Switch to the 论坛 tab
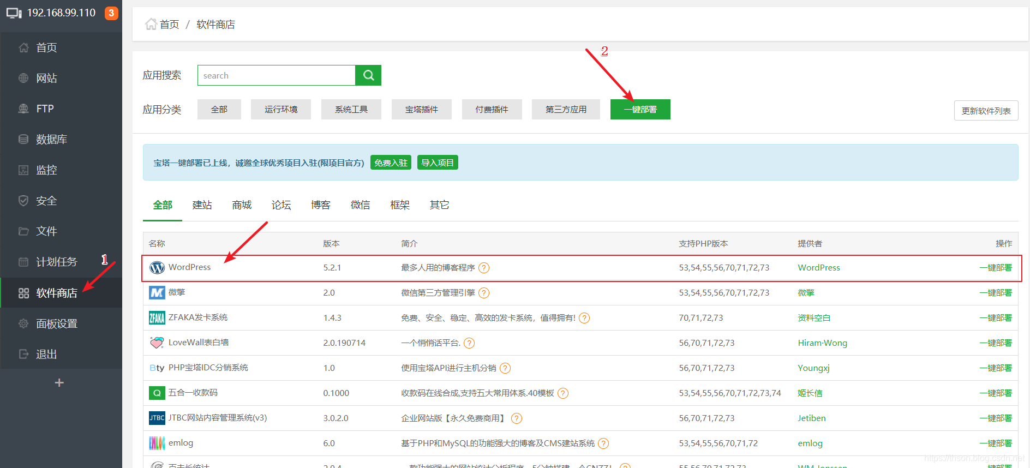The width and height of the screenshot is (1030, 468). click(282, 205)
